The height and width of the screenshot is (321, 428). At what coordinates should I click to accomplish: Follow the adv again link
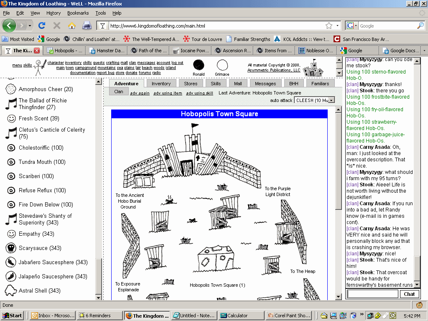(140, 93)
